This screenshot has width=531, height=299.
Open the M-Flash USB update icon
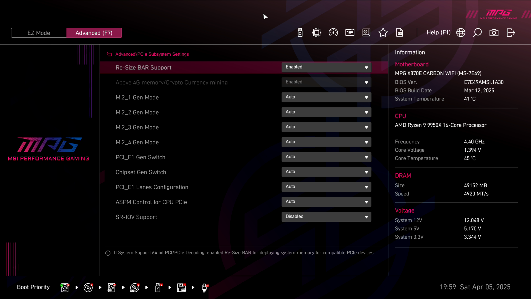[300, 33]
